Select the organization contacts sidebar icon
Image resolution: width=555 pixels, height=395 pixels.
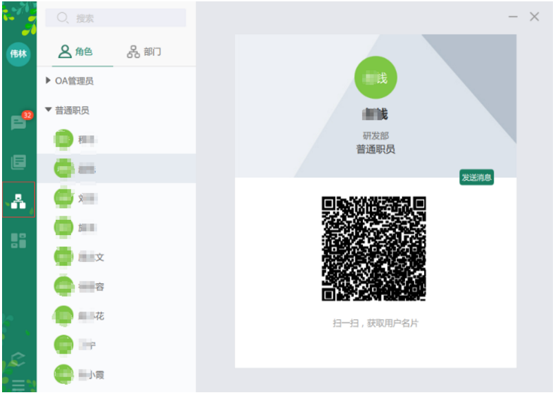coord(19,201)
